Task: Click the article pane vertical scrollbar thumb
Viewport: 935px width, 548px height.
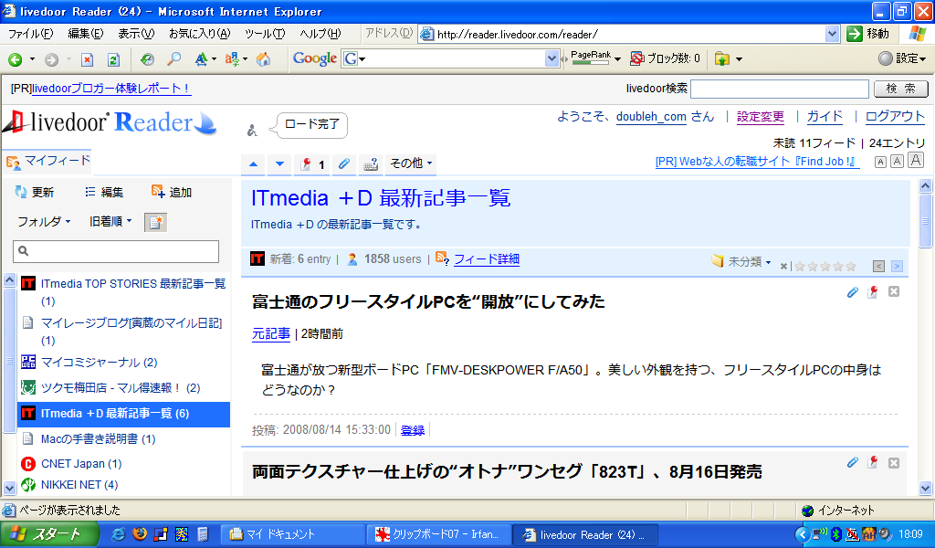Action: [925, 220]
